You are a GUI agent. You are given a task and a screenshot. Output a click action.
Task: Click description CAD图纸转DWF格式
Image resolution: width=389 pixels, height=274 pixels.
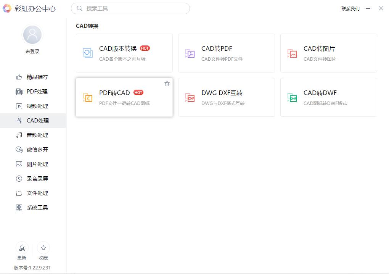[x=325, y=103]
